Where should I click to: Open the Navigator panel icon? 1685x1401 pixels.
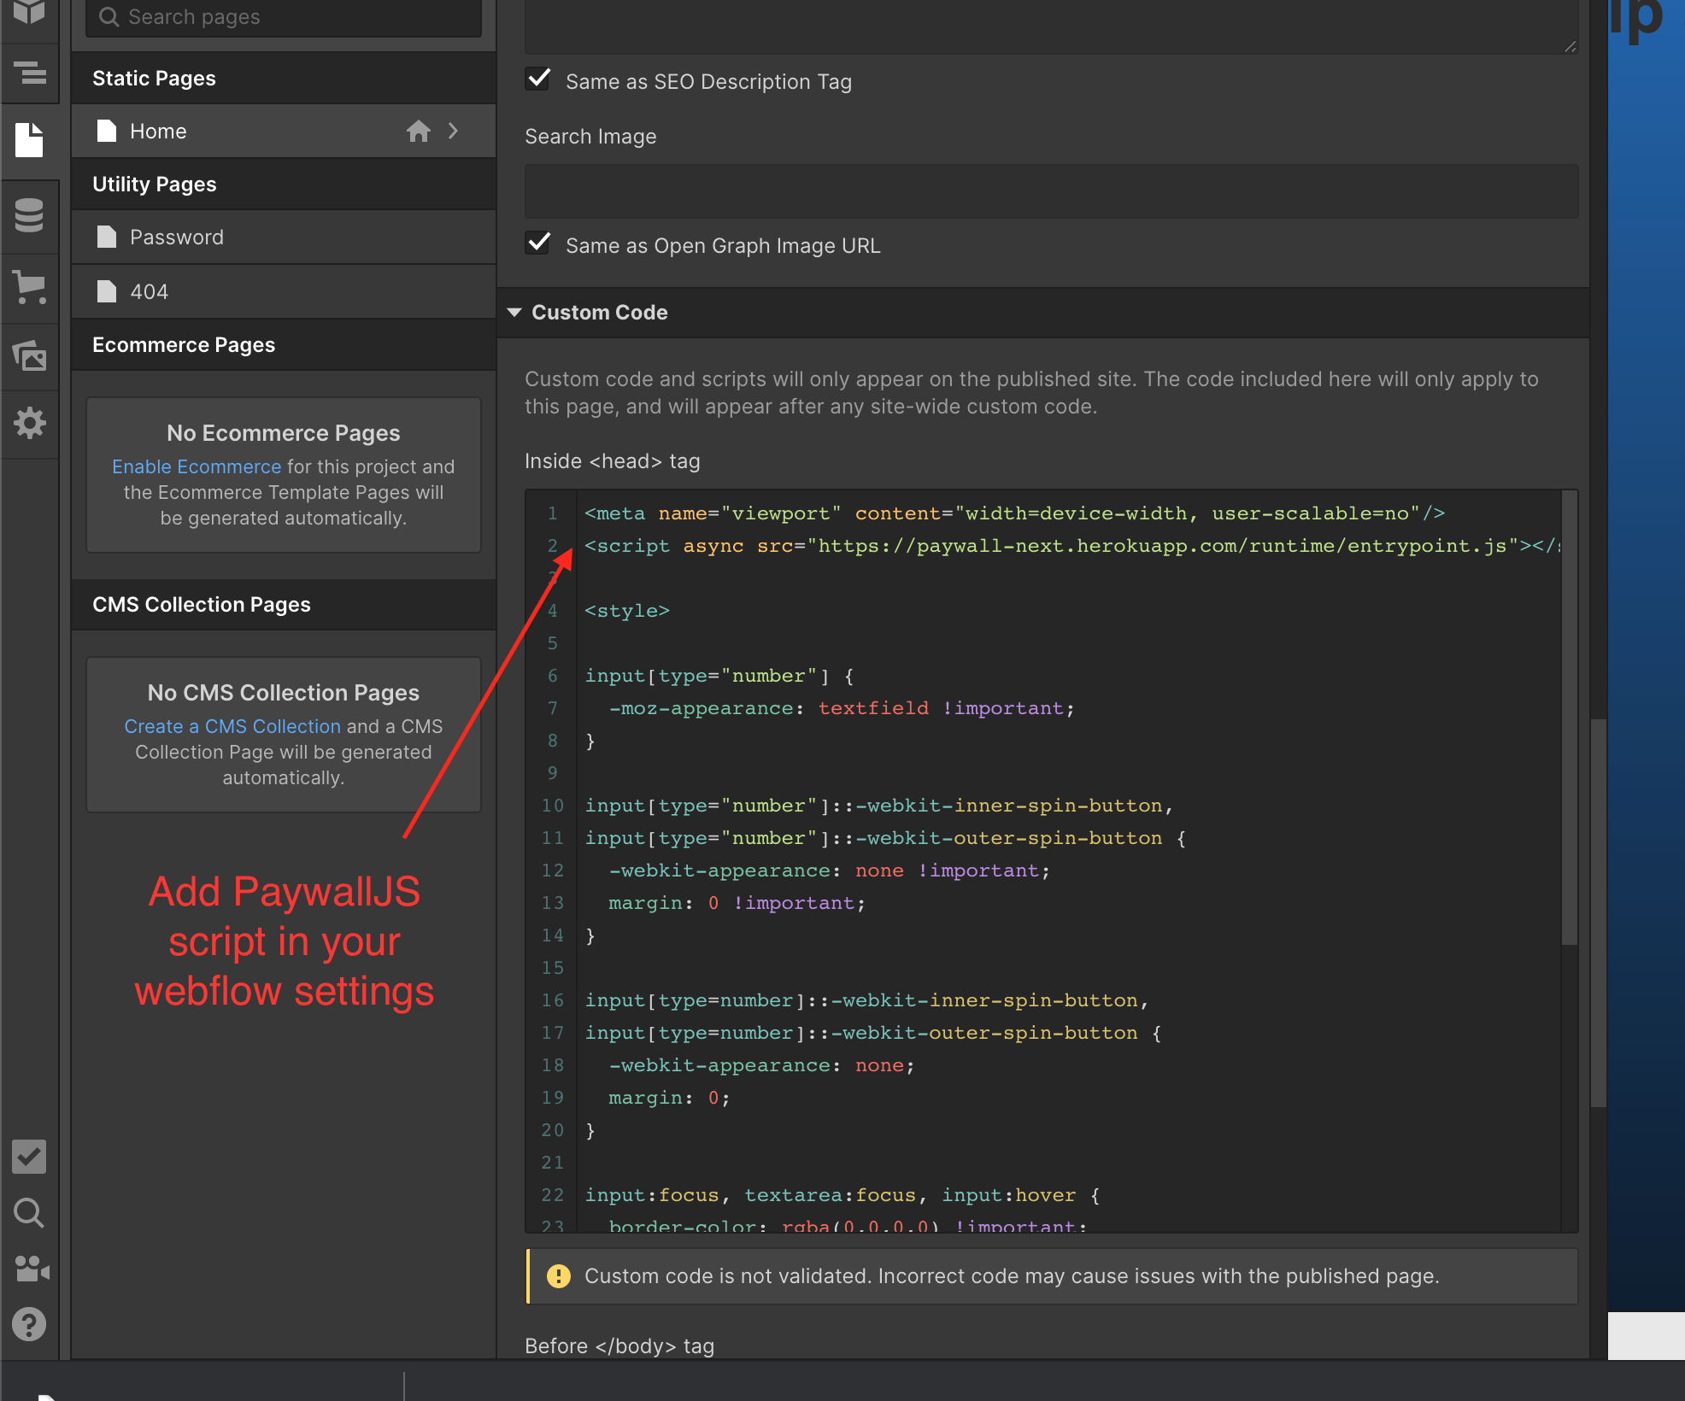(30, 73)
